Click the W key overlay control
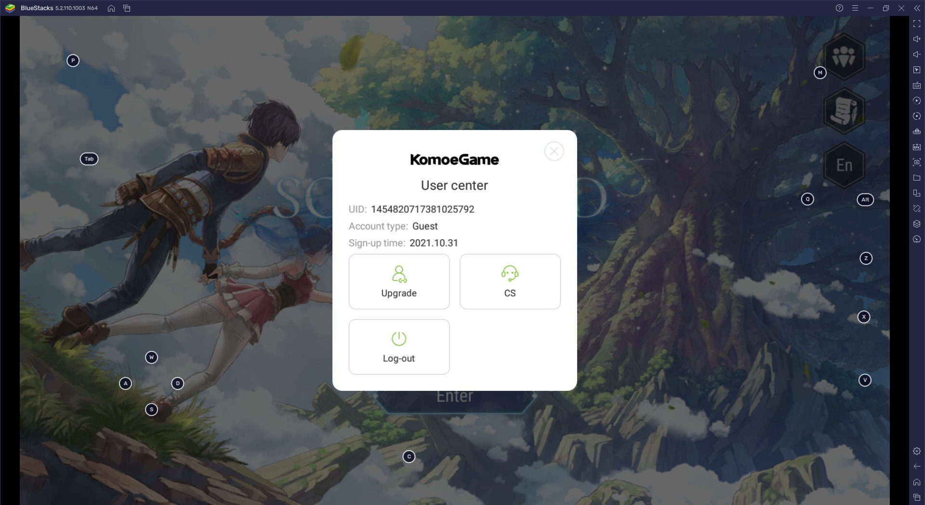Viewport: 925px width, 505px height. click(151, 357)
